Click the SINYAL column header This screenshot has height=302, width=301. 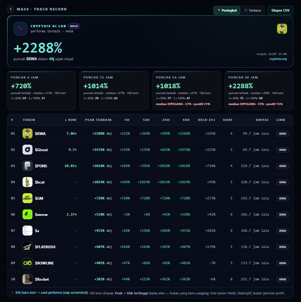tap(262, 120)
